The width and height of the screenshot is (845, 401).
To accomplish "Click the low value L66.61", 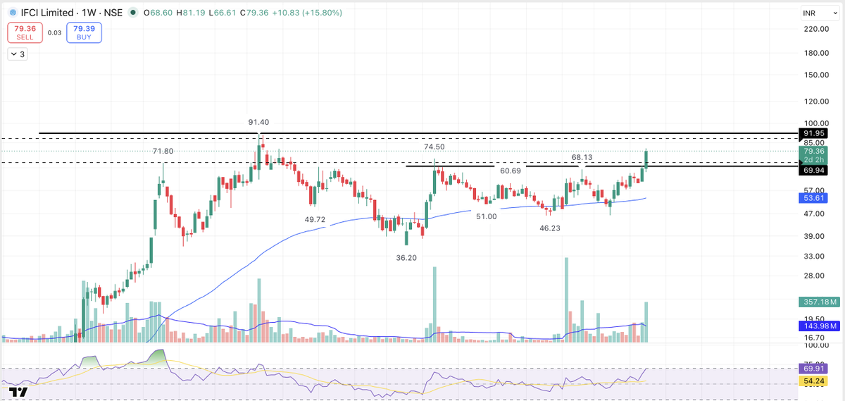I will [223, 13].
